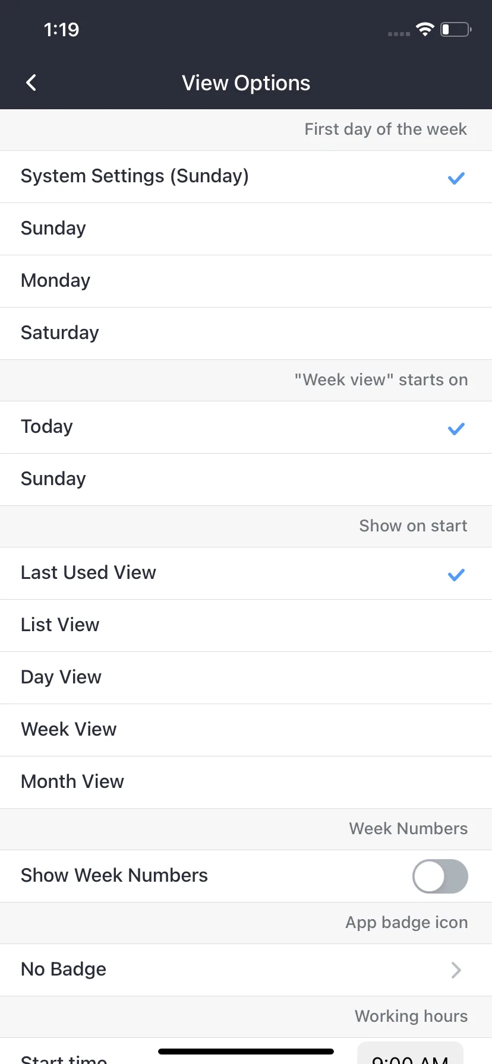This screenshot has height=1064, width=492.
Task: Select Monday as first day of week
Action: pos(246,281)
